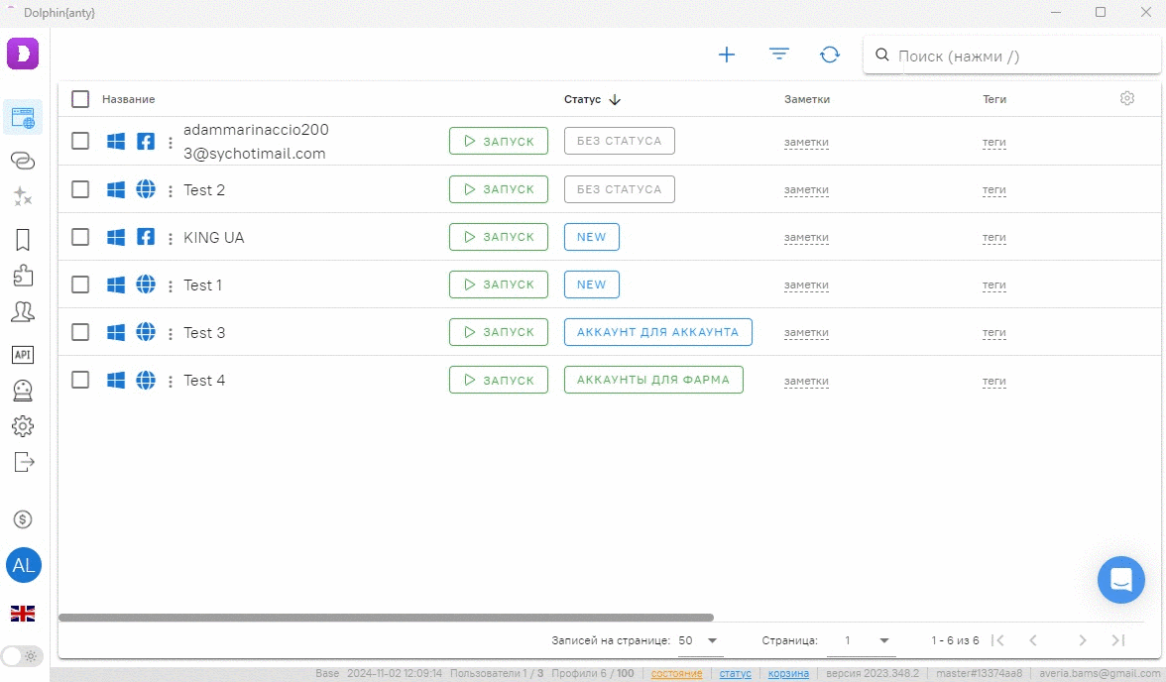
Task: Click the refresh profiles icon
Action: (830, 56)
